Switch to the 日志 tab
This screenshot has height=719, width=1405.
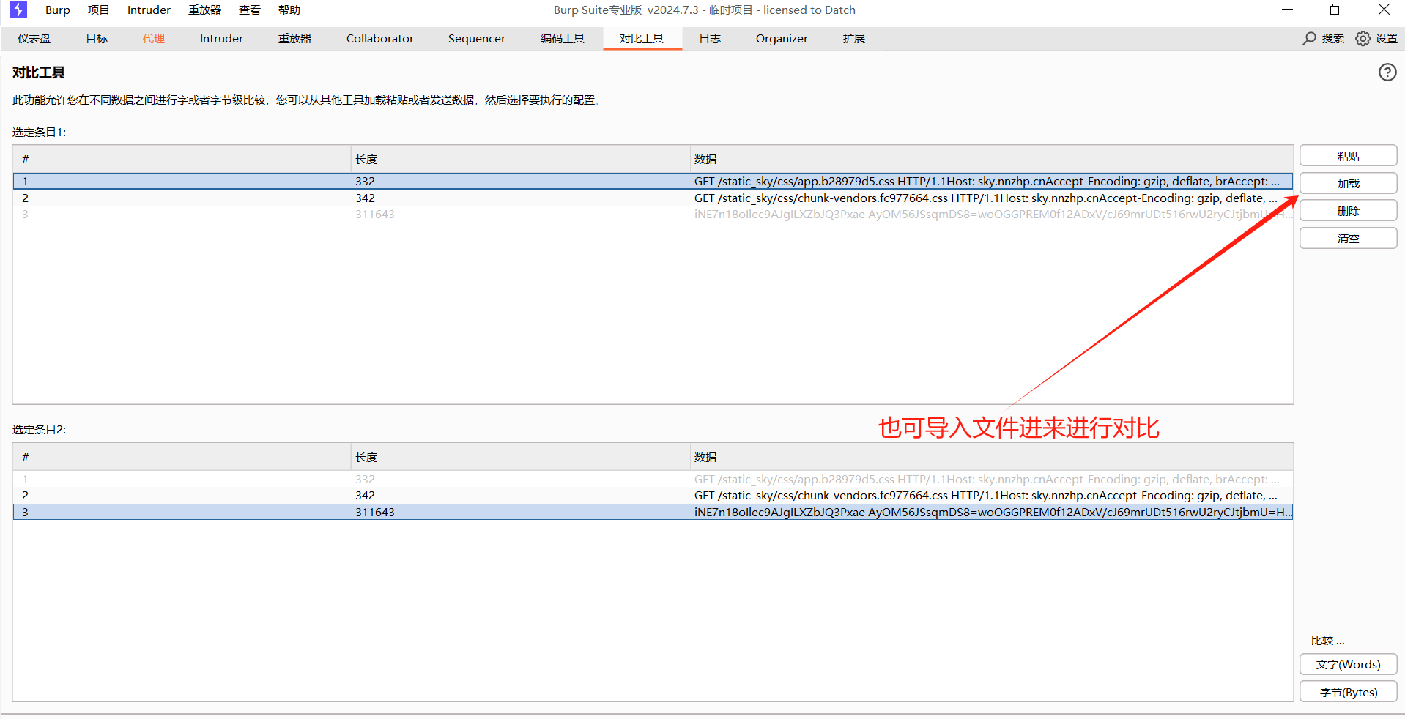(x=710, y=39)
